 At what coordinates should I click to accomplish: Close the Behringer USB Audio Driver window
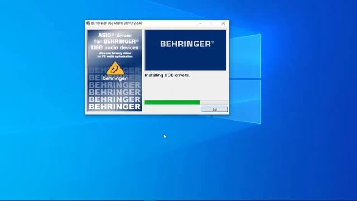point(223,23)
